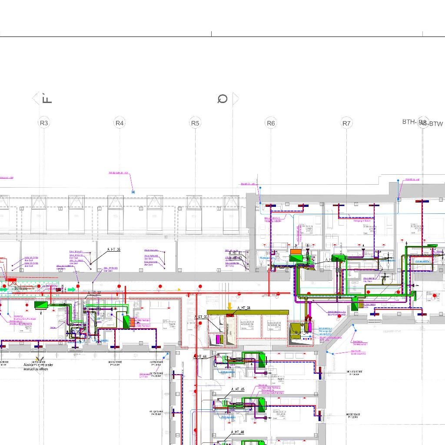Viewport: 445px width, 445px height.
Task: Click the yellow down arrow above A_HT_04
Action: [x=230, y=306]
